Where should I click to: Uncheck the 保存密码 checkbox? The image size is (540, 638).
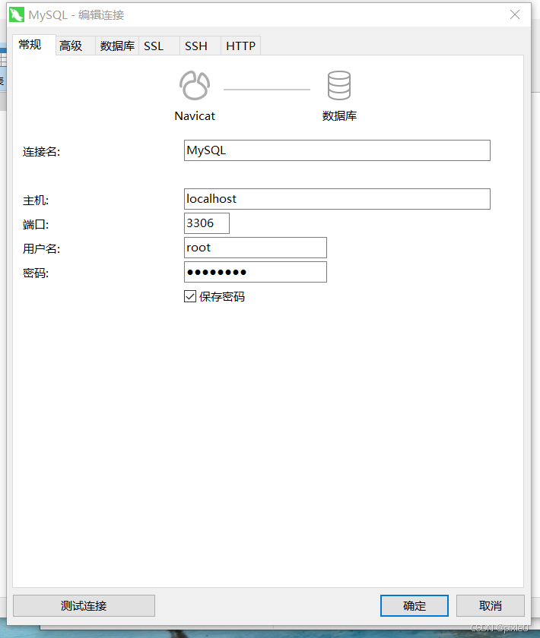tap(190, 296)
